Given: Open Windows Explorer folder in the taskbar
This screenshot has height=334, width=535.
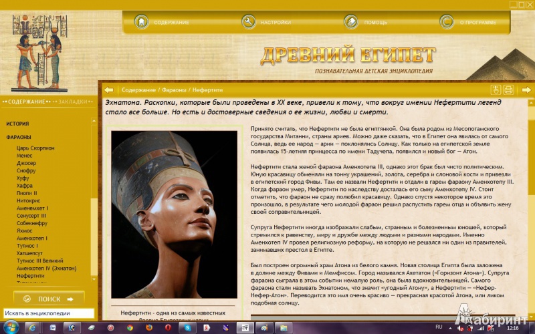Looking at the screenshot, I should [284, 328].
